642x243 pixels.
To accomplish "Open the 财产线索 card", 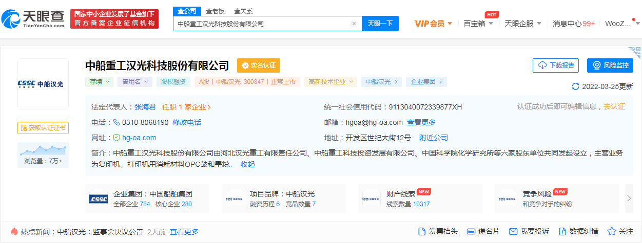I will pyautogui.click(x=421, y=198).
